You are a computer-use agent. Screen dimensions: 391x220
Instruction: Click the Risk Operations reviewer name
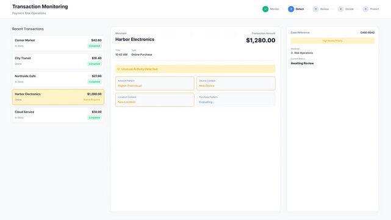[304, 53]
